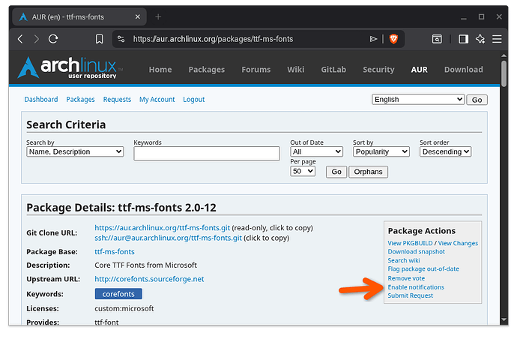Click the corefonts keyword tag
The height and width of the screenshot is (342, 517).
click(x=118, y=294)
